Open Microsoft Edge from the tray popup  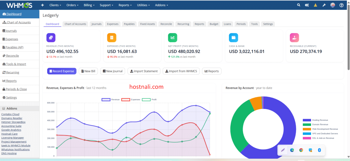click(x=292, y=150)
